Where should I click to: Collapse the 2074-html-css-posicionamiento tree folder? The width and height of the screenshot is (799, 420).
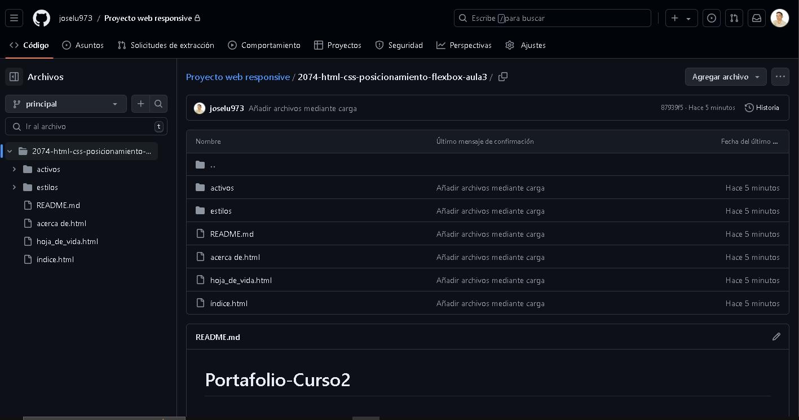[10, 151]
